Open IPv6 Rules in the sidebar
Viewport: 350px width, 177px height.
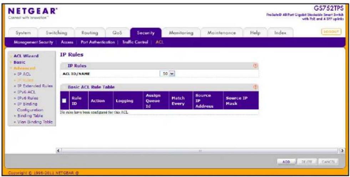click(x=28, y=98)
